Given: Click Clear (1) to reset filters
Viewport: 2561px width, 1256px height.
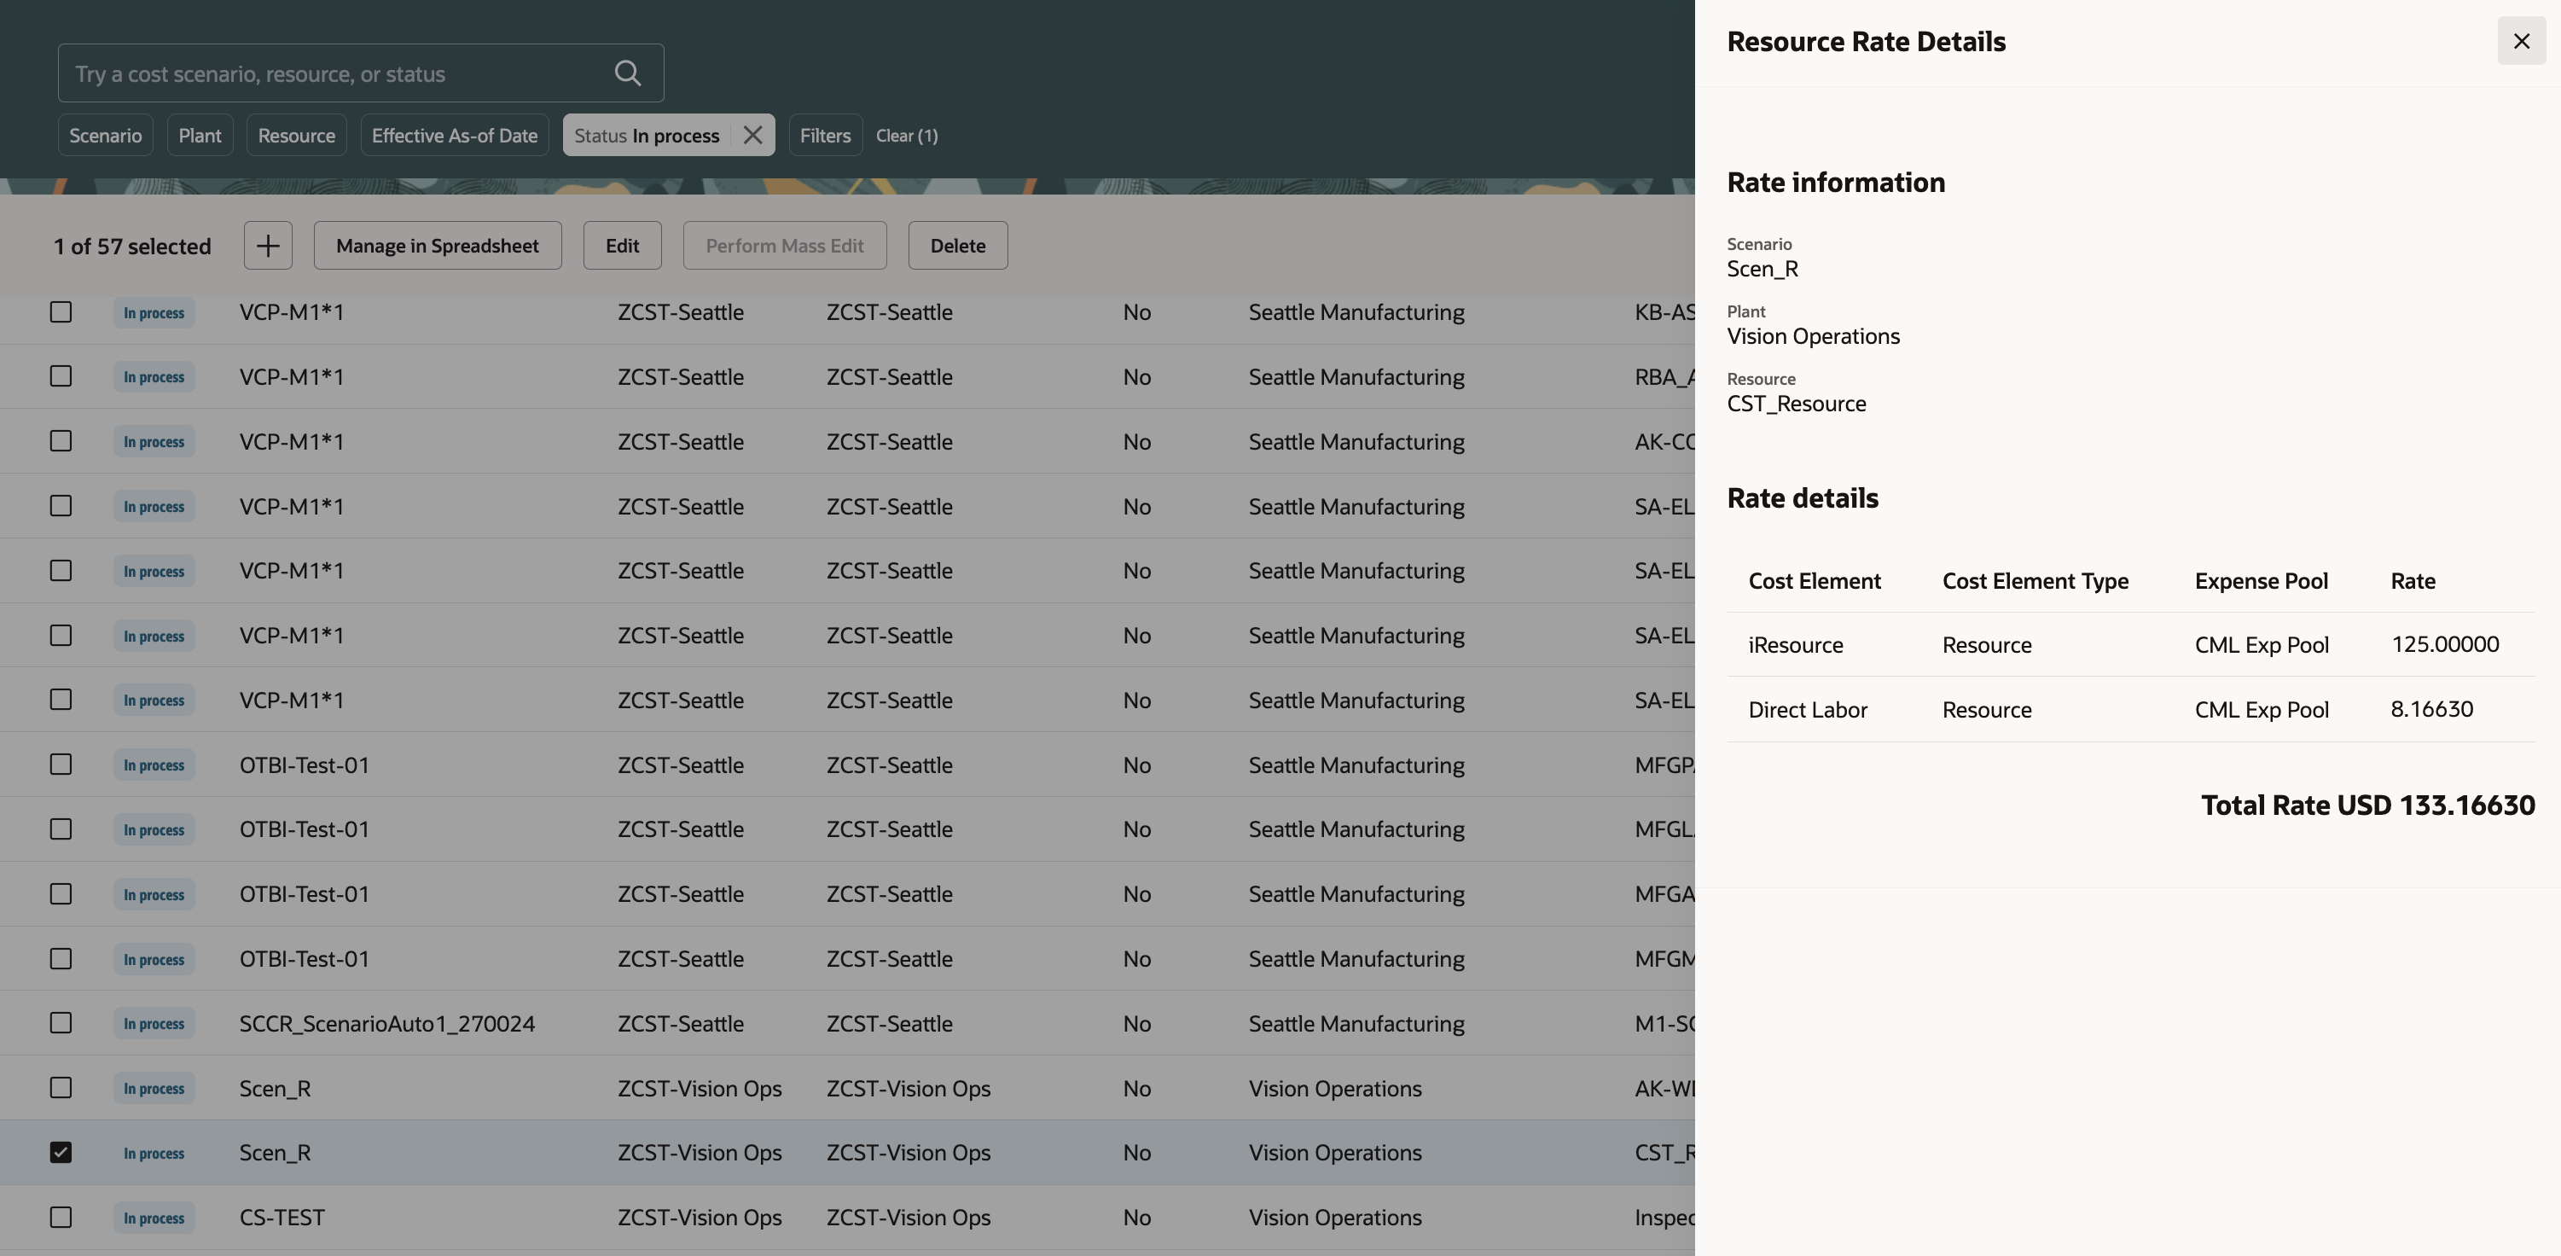Looking at the screenshot, I should pos(906,136).
